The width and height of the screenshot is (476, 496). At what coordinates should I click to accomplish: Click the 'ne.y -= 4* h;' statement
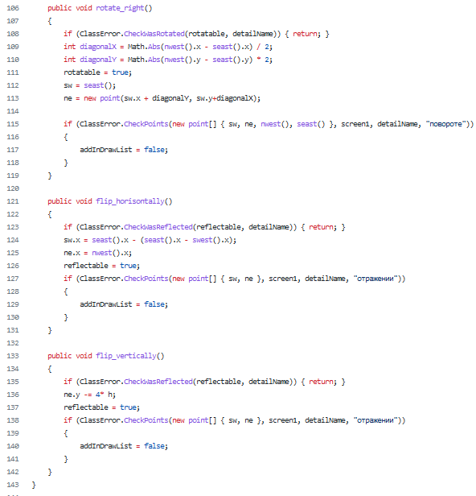pyautogui.click(x=90, y=395)
